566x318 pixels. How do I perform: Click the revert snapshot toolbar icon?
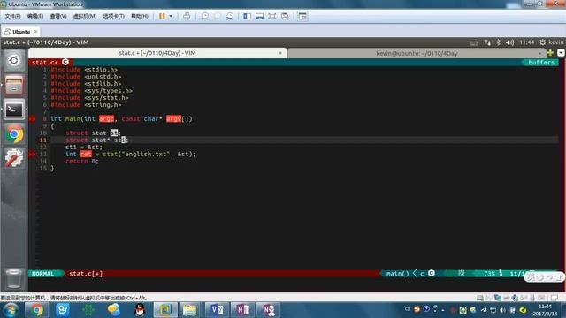tap(217, 16)
